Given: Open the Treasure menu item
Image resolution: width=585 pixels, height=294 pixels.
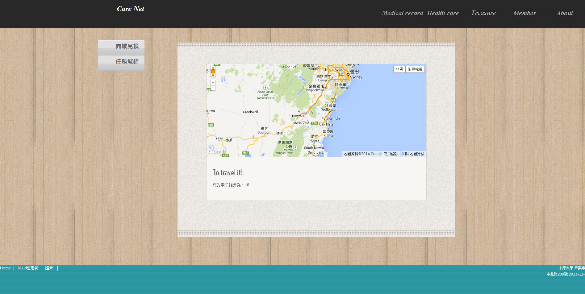Looking at the screenshot, I should point(483,13).
